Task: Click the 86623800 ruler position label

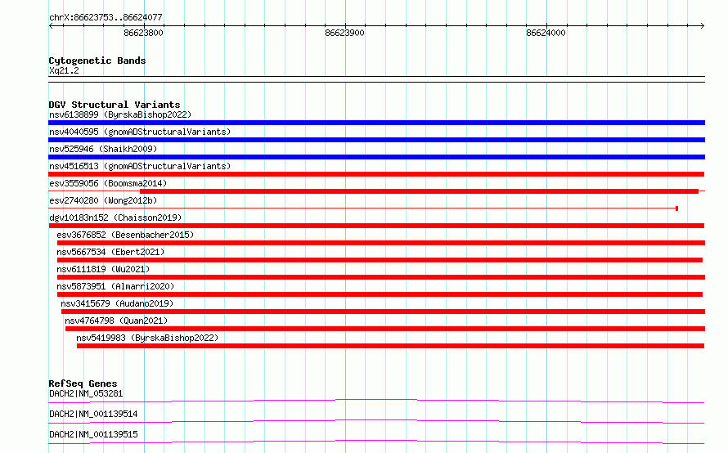Action: pyautogui.click(x=143, y=33)
